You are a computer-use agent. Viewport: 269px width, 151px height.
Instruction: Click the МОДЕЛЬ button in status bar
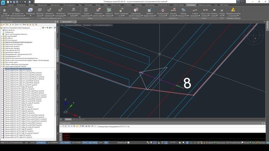[121, 143]
